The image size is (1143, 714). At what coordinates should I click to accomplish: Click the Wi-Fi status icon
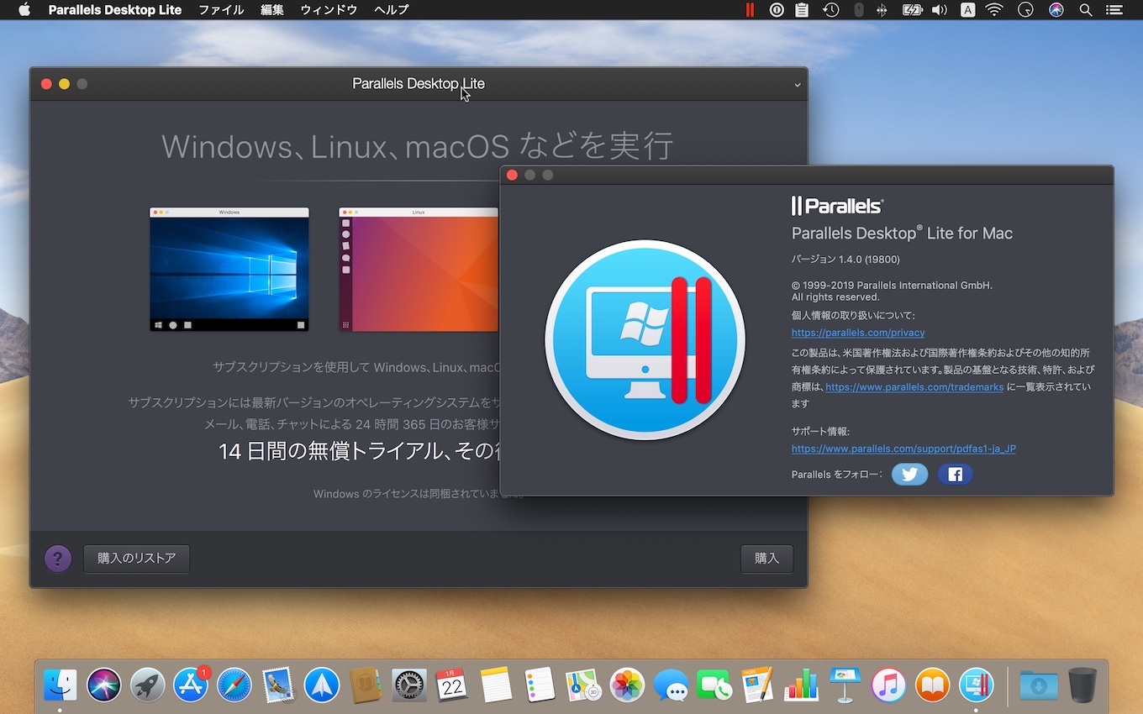[994, 10]
